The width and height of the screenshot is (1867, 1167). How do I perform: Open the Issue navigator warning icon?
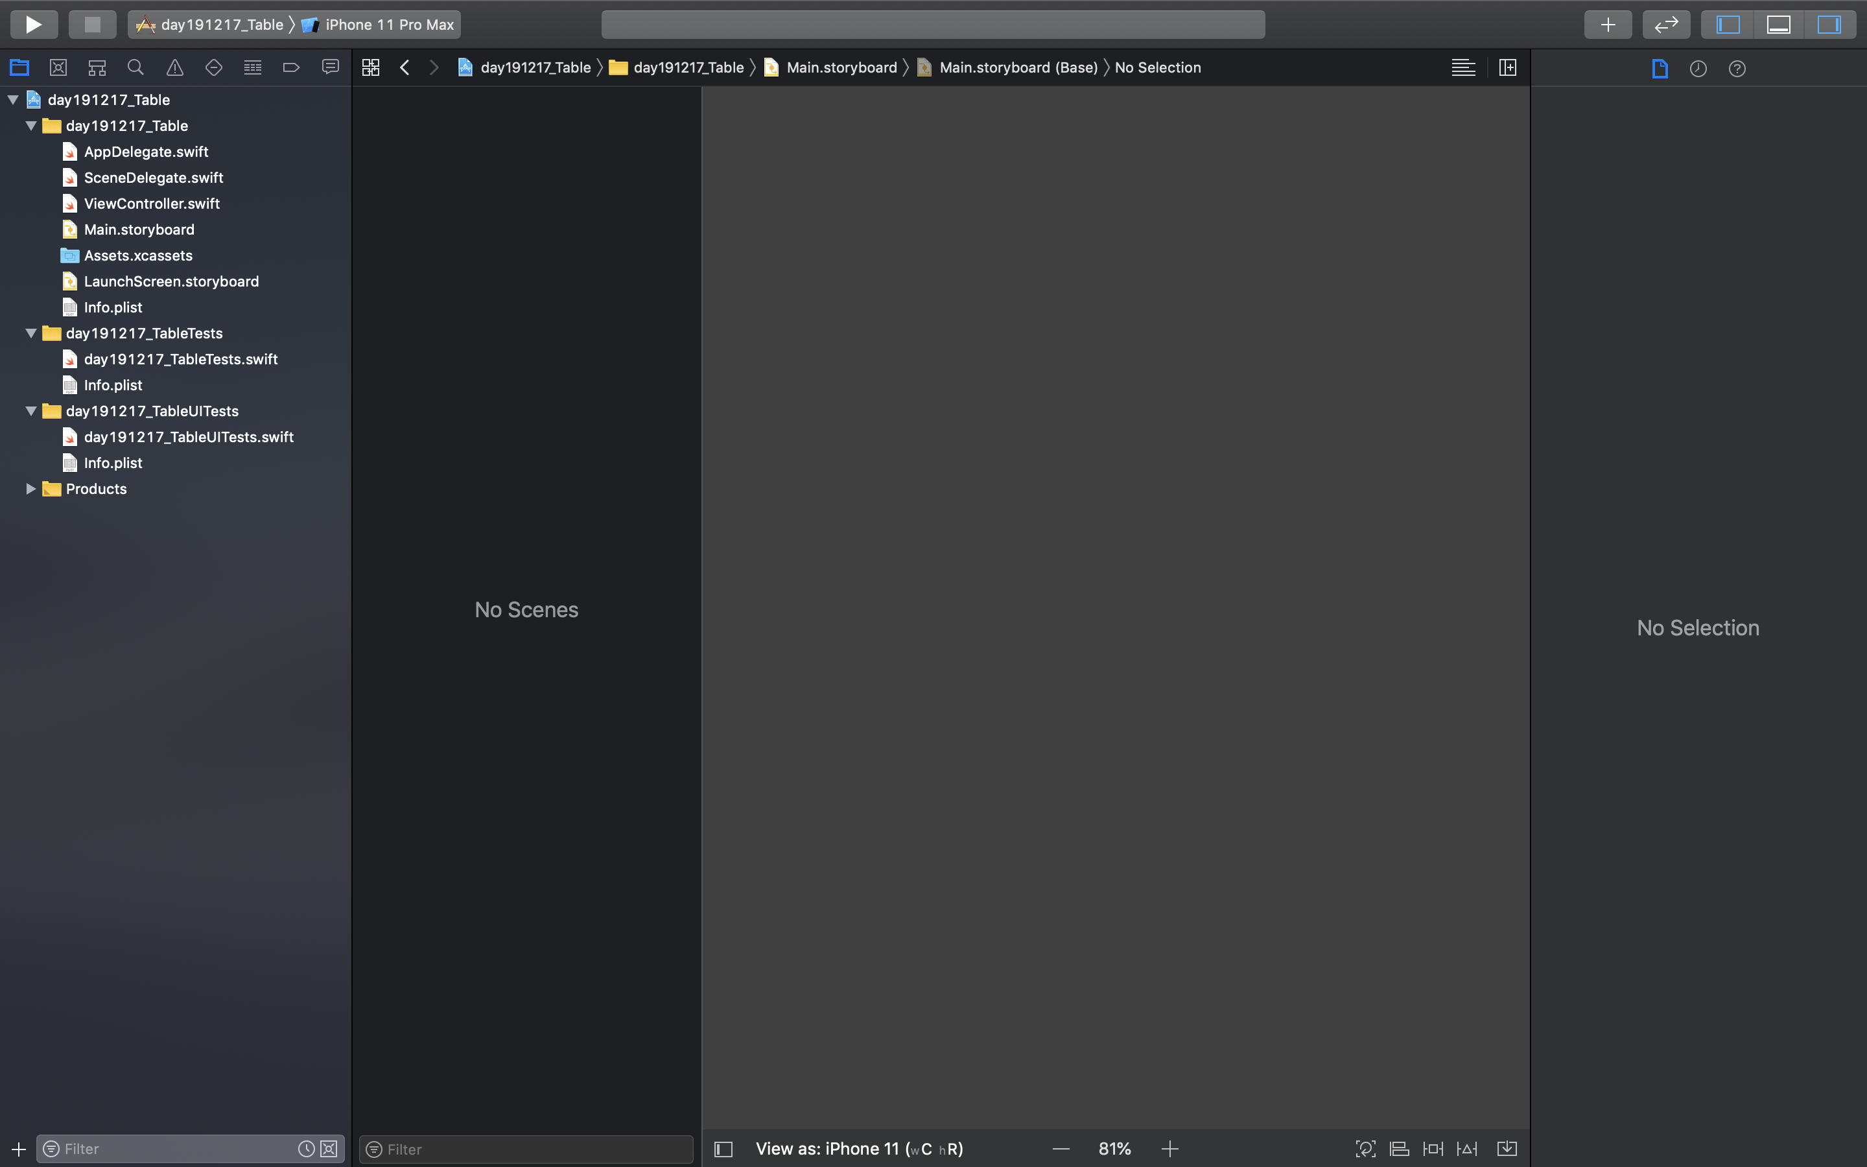[x=175, y=68]
